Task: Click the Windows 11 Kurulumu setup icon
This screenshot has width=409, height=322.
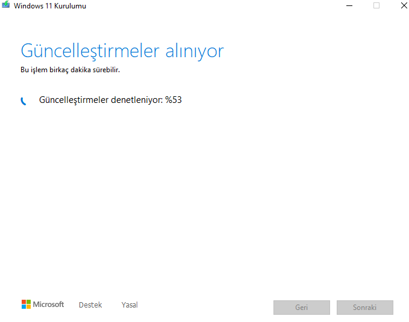Action: (5, 5)
